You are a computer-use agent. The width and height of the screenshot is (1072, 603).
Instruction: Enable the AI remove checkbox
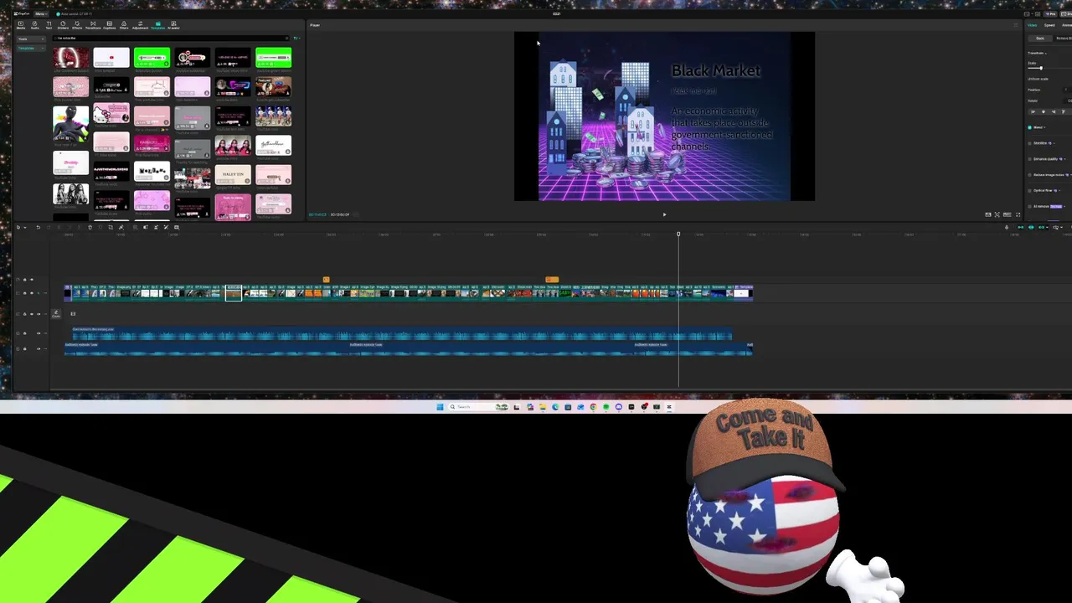tap(1029, 207)
